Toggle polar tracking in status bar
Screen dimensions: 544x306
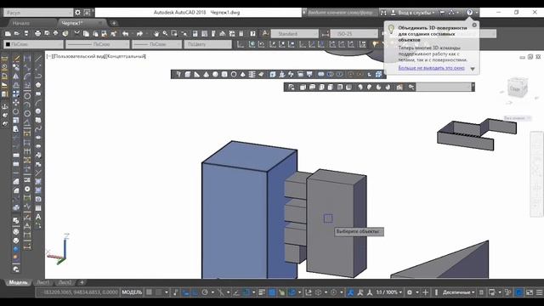[205, 292]
